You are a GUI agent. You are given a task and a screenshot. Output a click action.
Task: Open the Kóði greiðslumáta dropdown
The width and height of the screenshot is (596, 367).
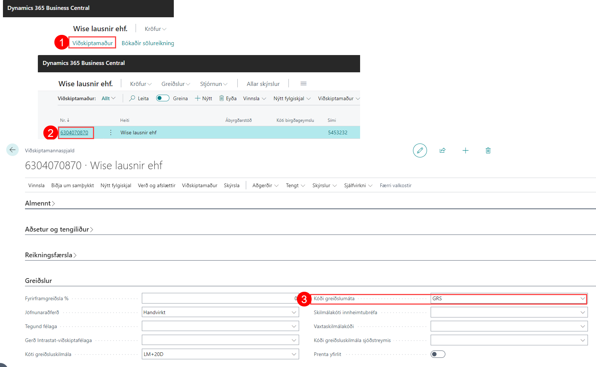(x=582, y=299)
